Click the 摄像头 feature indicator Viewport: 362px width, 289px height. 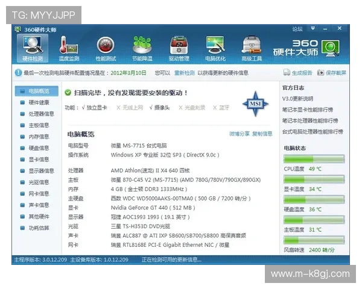[159, 107]
